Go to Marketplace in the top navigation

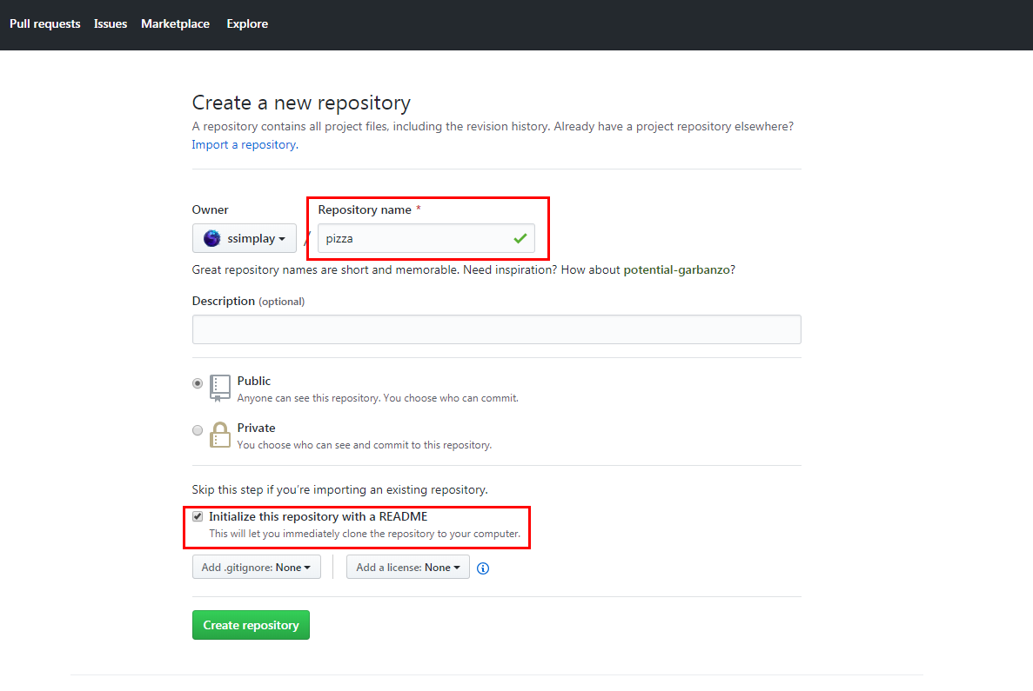(175, 23)
